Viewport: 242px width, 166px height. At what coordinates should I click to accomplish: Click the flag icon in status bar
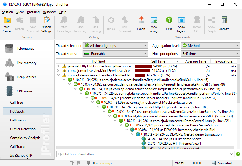[x=79, y=163]
